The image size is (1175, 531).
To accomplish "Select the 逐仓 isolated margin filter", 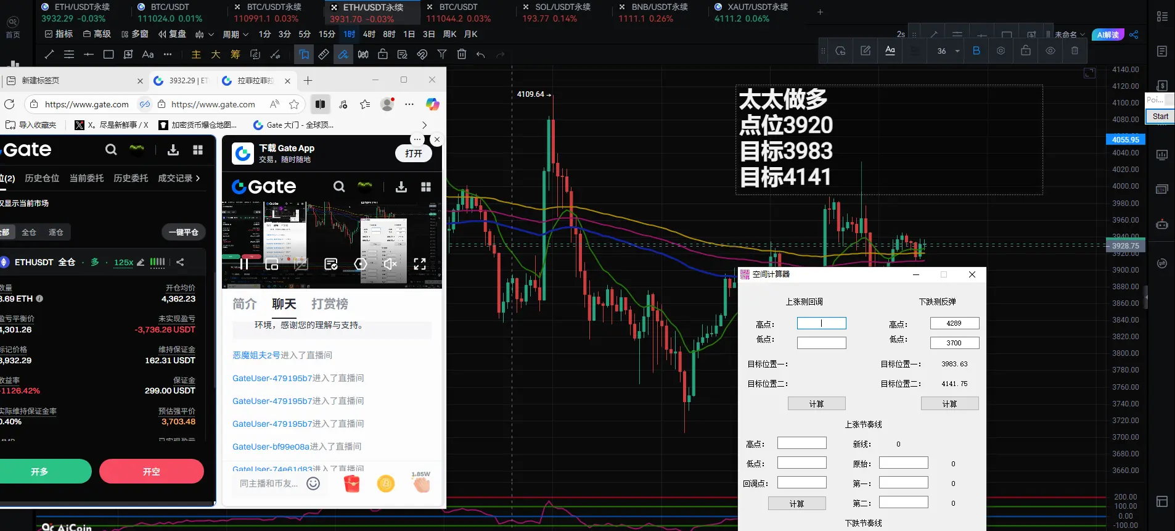I will coord(56,232).
